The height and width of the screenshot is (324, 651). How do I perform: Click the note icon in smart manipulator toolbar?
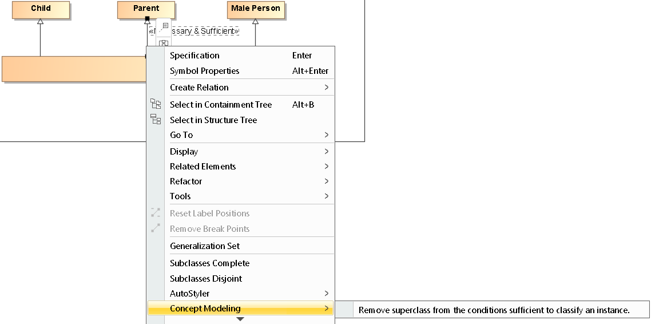[x=164, y=26]
